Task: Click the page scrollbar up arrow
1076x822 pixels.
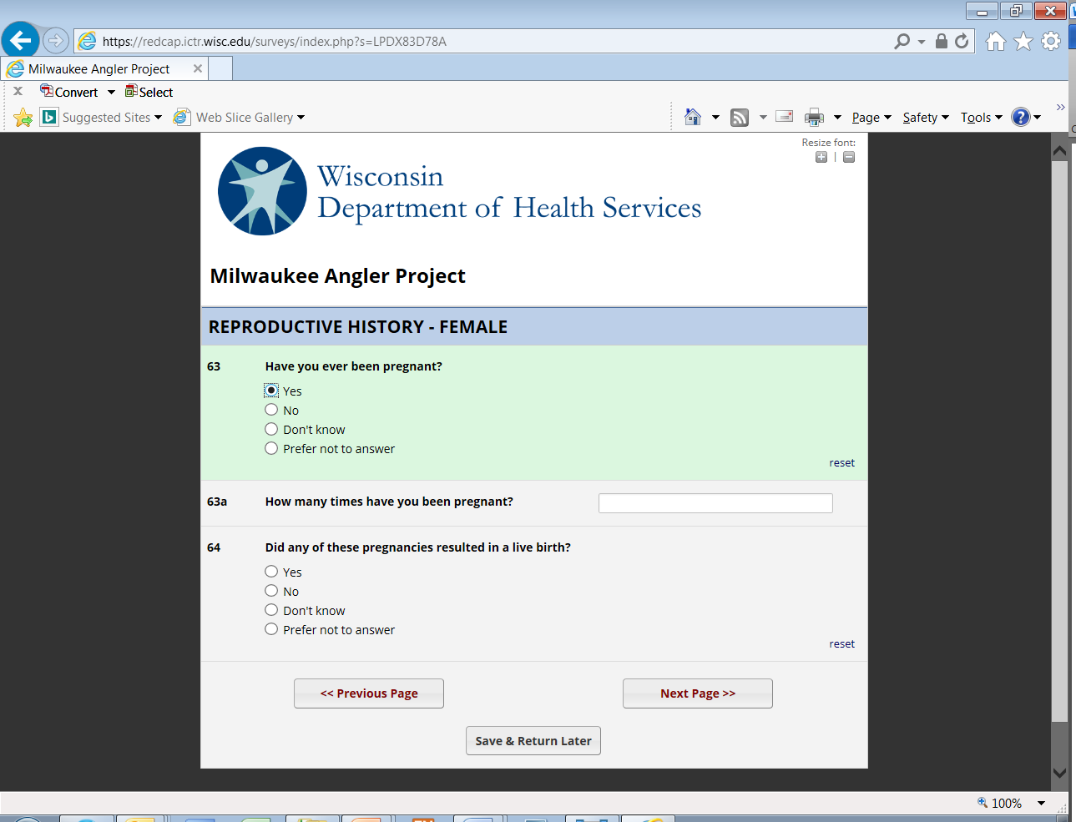Action: coord(1059,151)
